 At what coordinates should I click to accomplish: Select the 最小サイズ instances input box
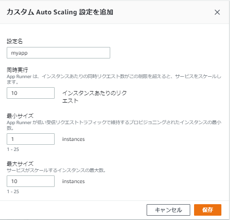(x=31, y=139)
